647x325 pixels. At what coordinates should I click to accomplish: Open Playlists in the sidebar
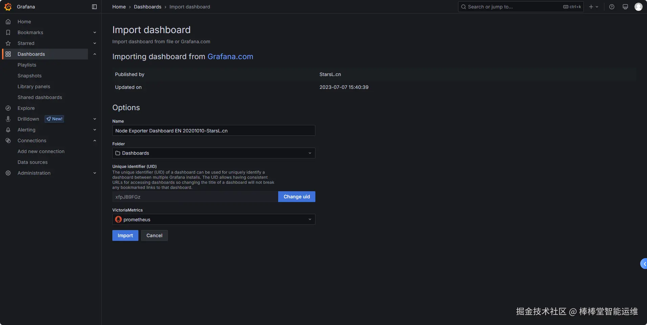click(27, 65)
